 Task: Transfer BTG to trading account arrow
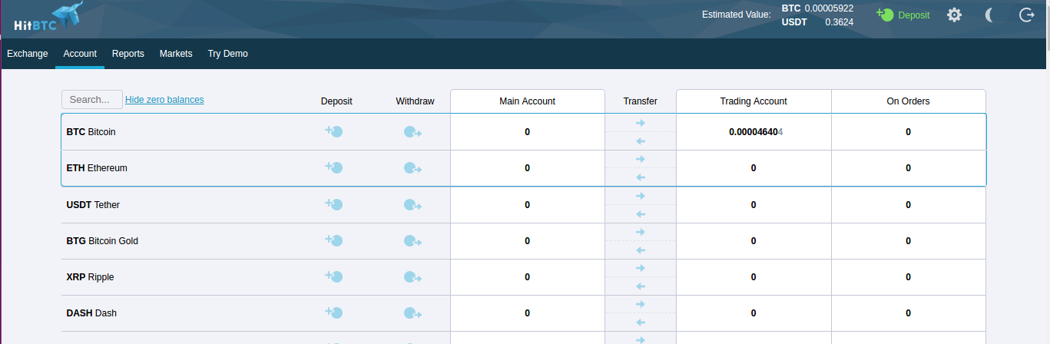click(x=641, y=232)
